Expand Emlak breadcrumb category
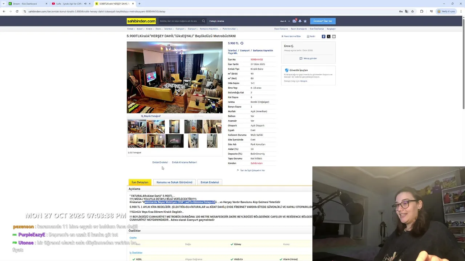 click(x=131, y=29)
